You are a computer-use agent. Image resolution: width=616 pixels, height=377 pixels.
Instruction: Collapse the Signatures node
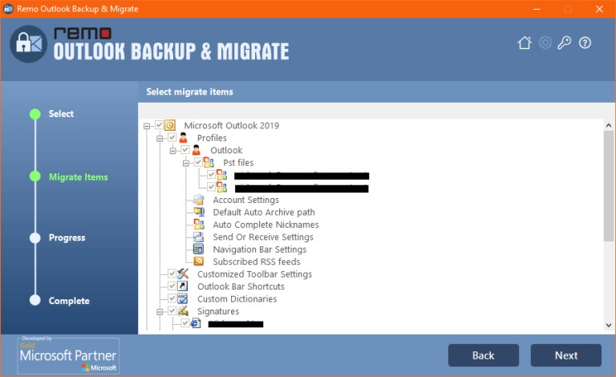(x=160, y=312)
